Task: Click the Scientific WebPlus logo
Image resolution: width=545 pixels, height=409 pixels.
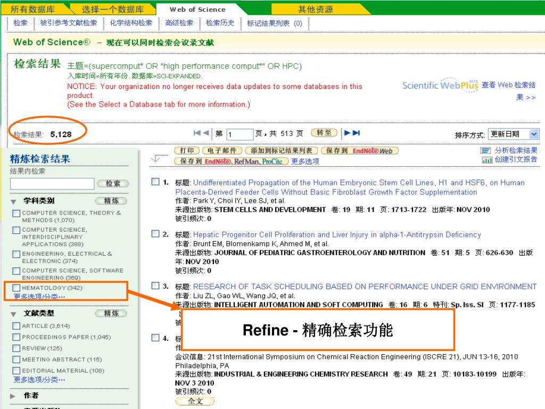Action: [440, 85]
